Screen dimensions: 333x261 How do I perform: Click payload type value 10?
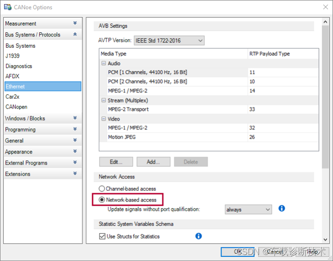(252, 82)
